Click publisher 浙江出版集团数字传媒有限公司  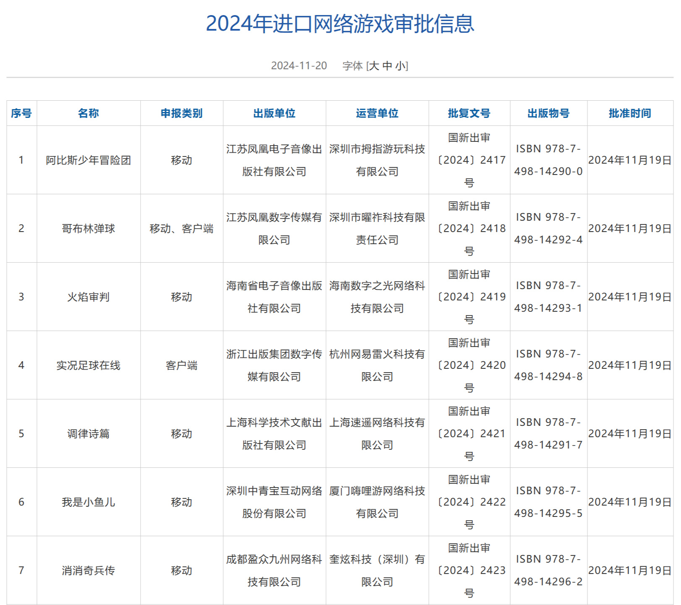click(x=274, y=365)
